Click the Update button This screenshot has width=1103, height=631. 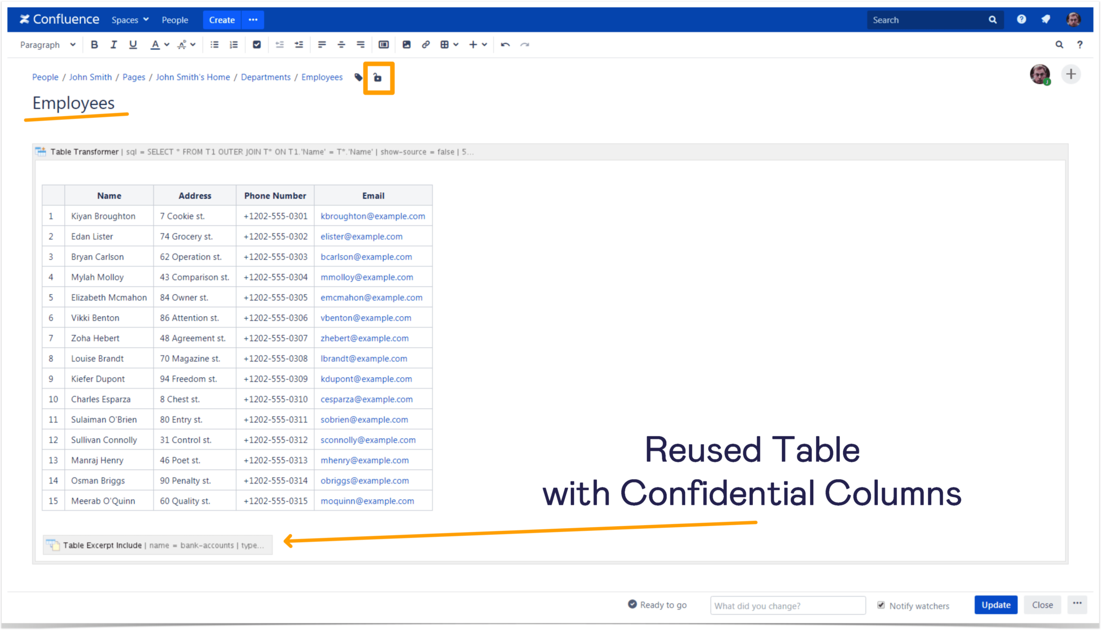[x=995, y=605]
